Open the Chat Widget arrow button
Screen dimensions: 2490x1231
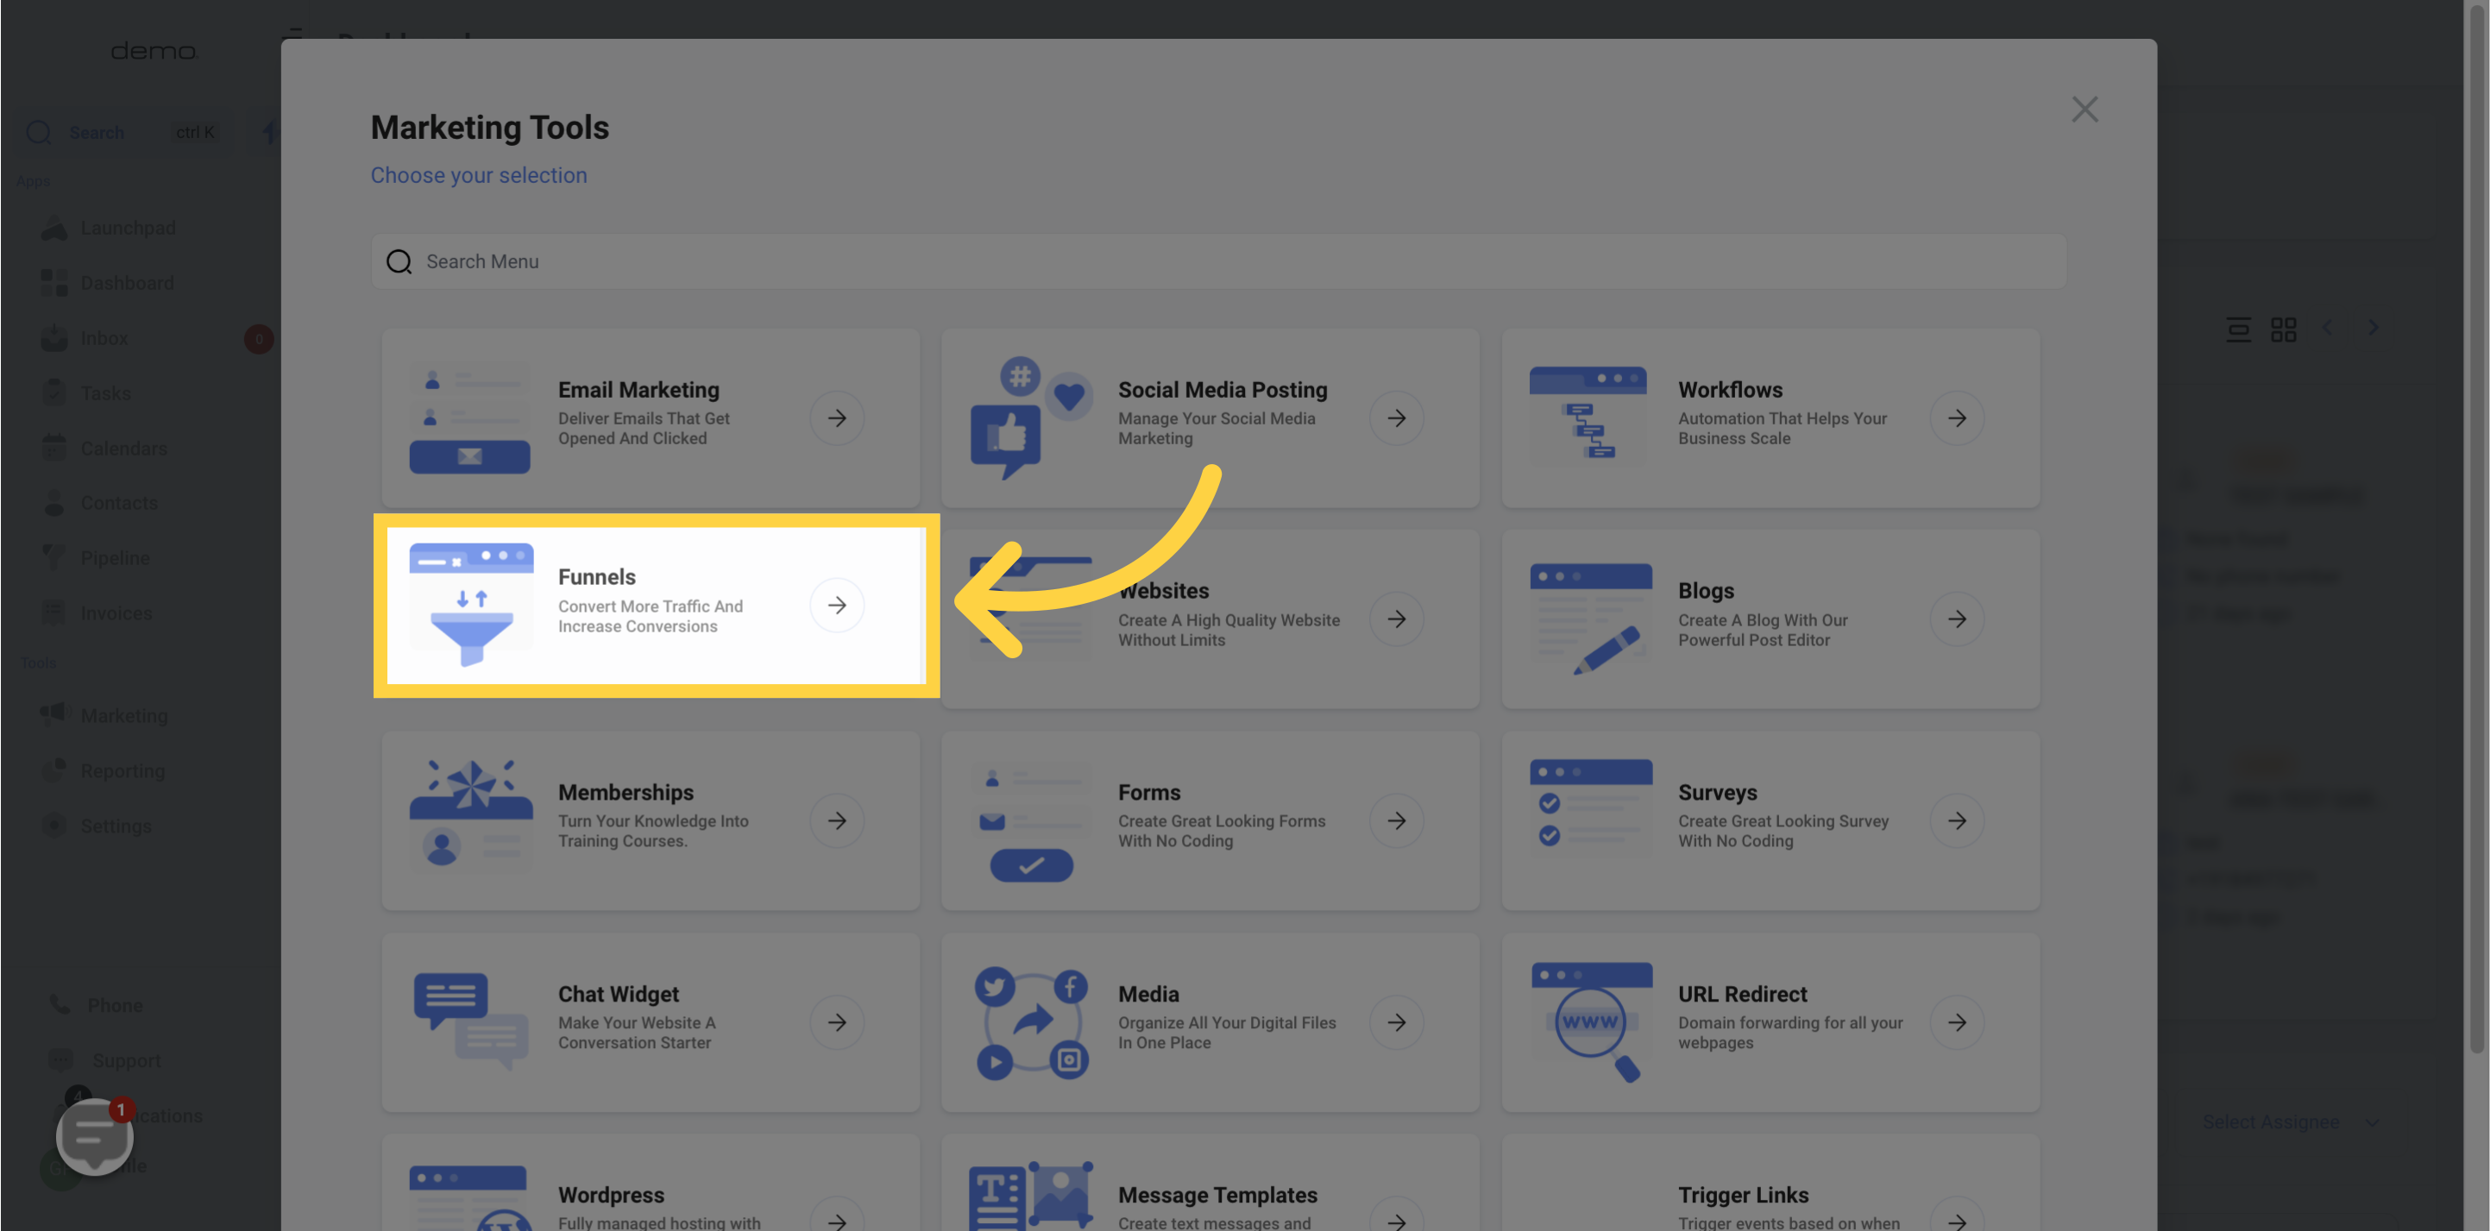[836, 1022]
